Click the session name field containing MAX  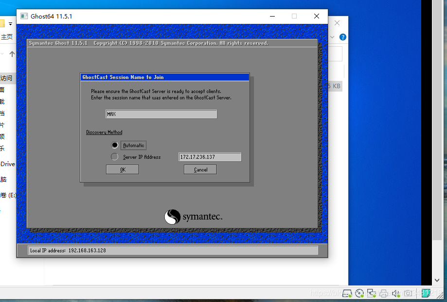161,114
